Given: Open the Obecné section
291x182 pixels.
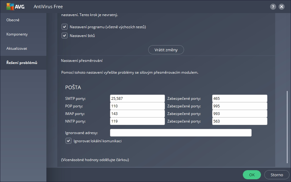Looking at the screenshot, I should [13, 20].
